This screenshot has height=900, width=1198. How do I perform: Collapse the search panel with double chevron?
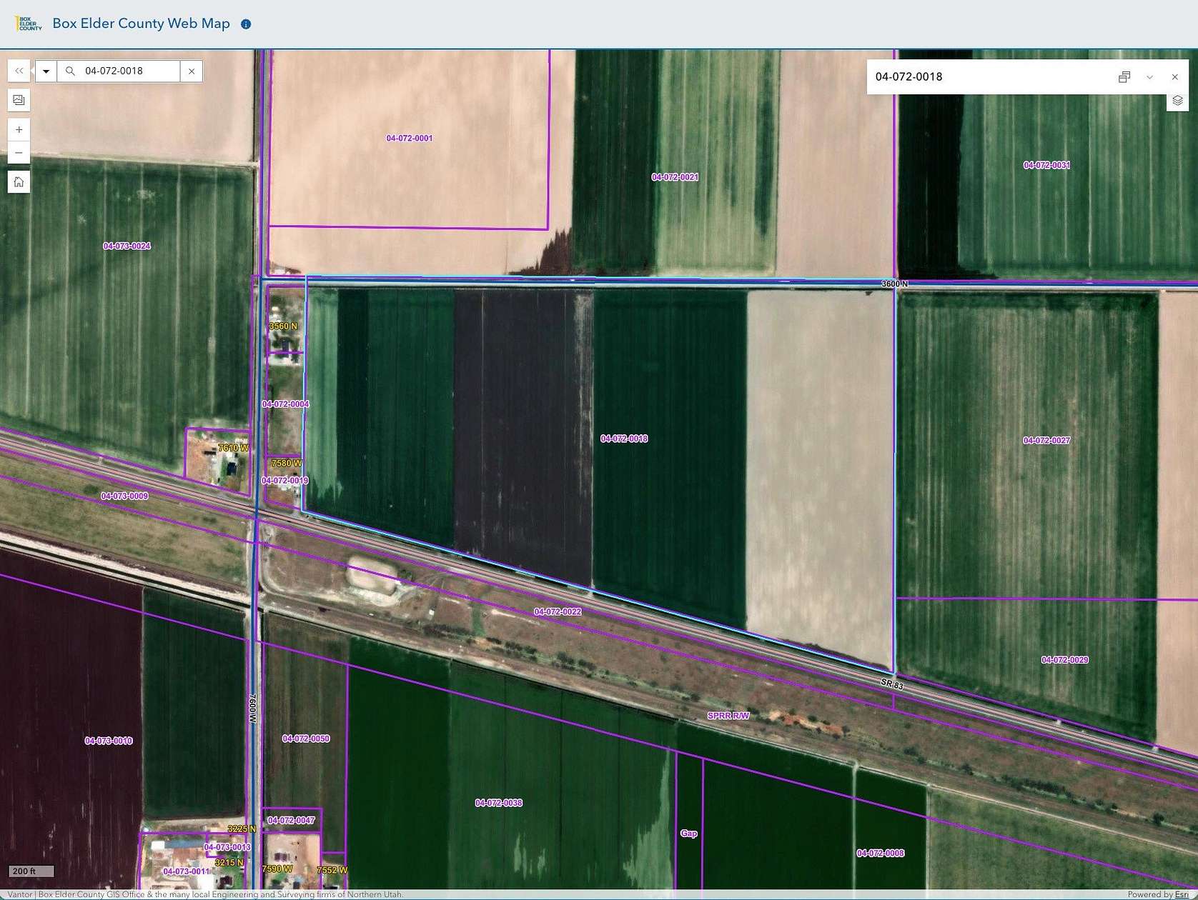click(x=19, y=70)
